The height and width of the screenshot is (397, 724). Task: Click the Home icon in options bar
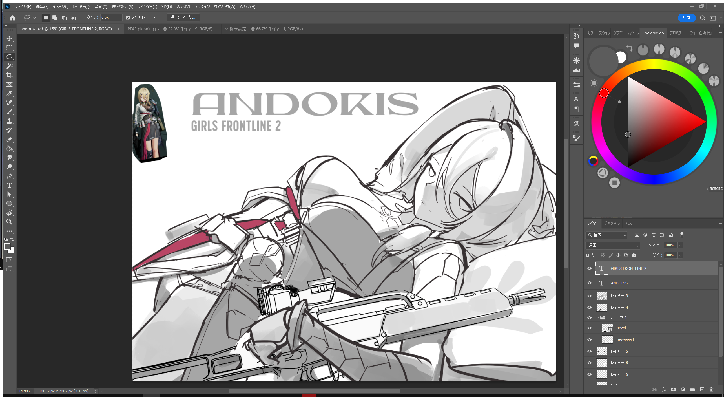[12, 18]
